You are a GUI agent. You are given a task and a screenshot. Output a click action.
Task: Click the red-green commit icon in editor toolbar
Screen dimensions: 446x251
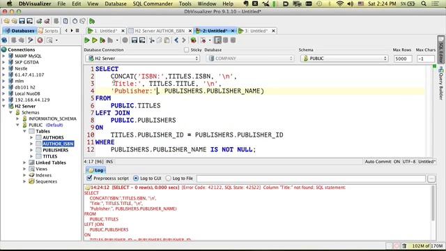tap(194, 40)
